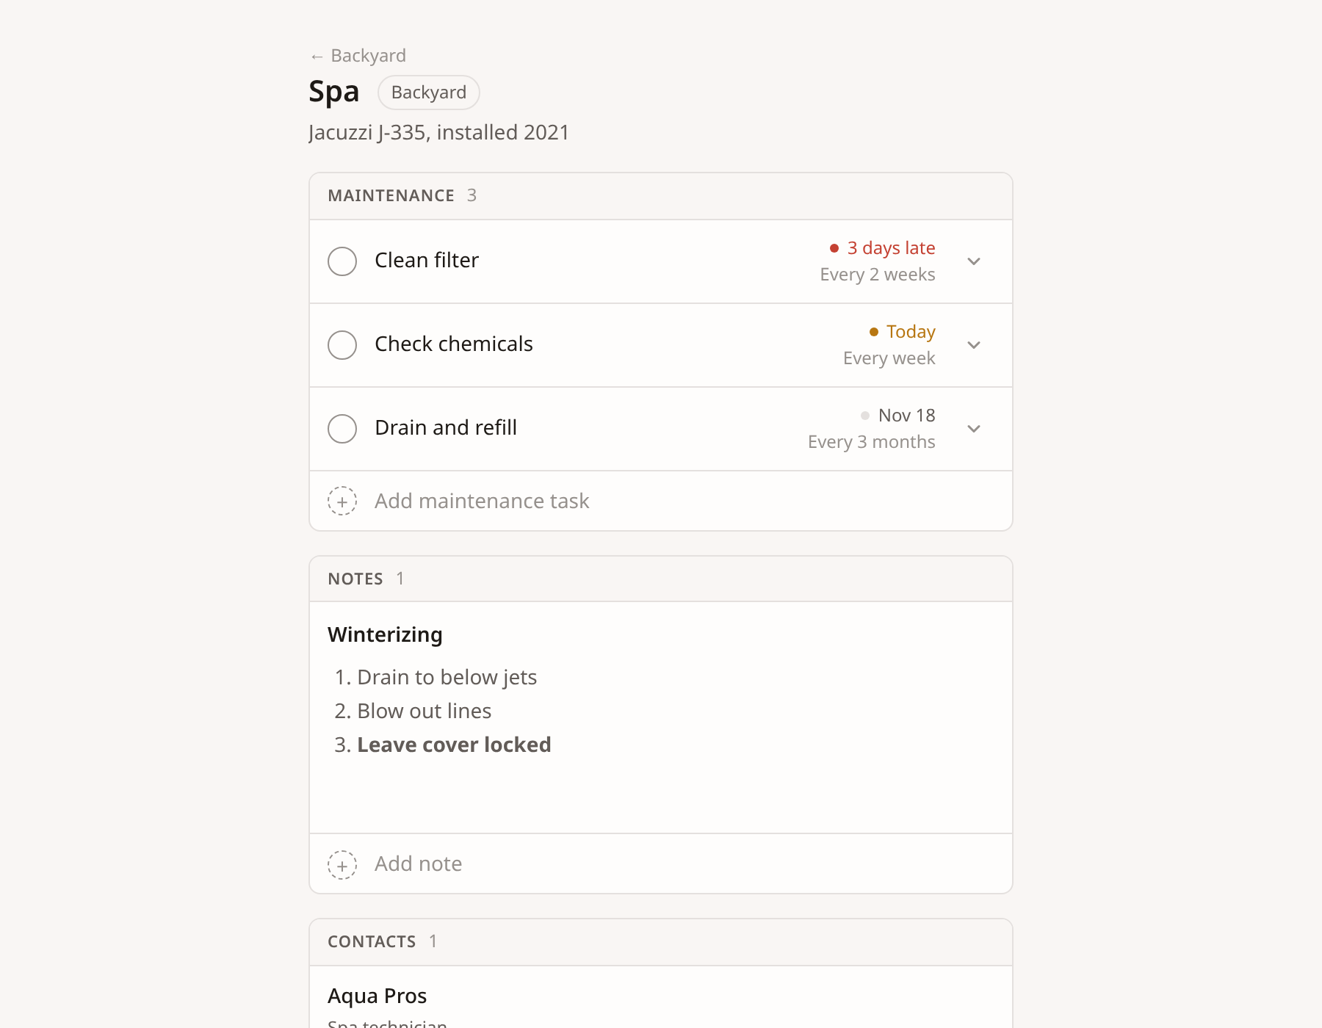This screenshot has width=1322, height=1028.
Task: Click the Jacuzzi J-335 description text
Action: point(439,133)
